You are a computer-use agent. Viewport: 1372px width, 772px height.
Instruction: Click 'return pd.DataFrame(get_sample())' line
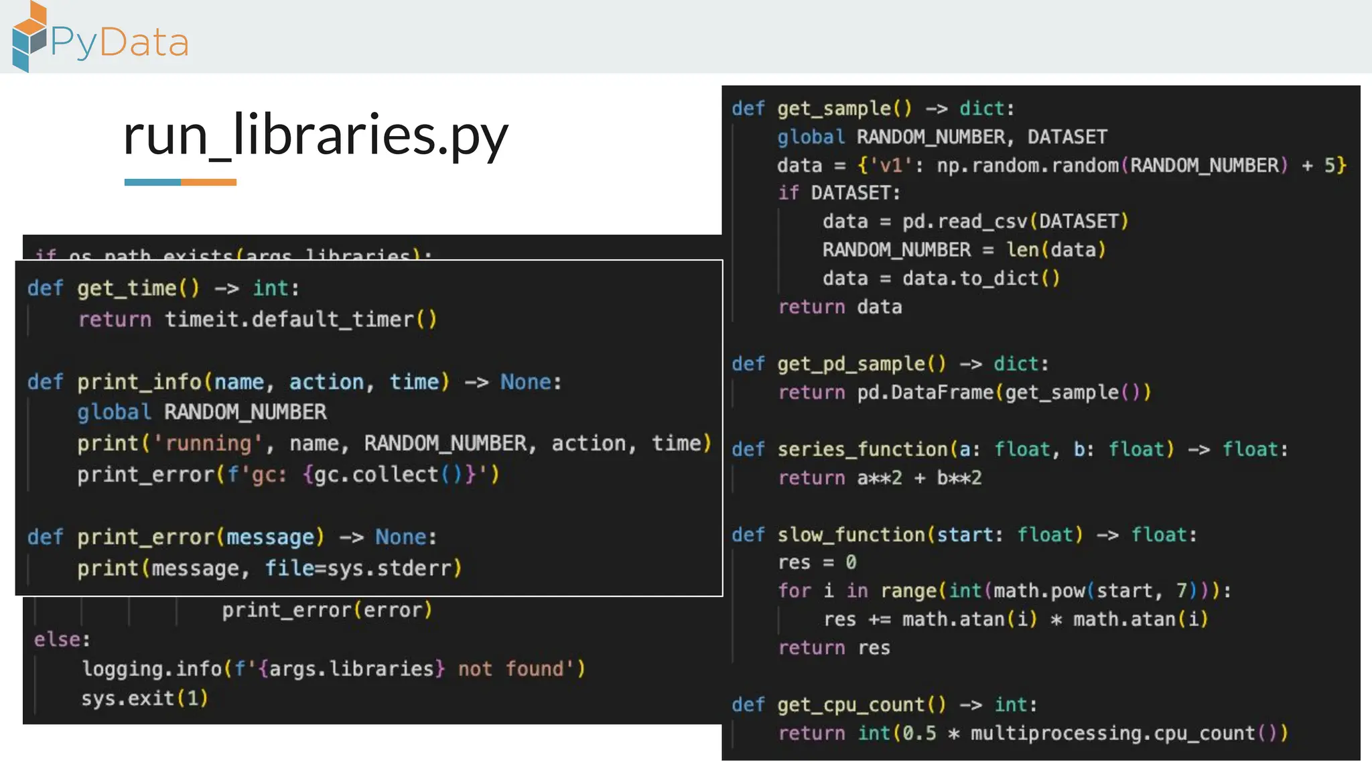[964, 392]
